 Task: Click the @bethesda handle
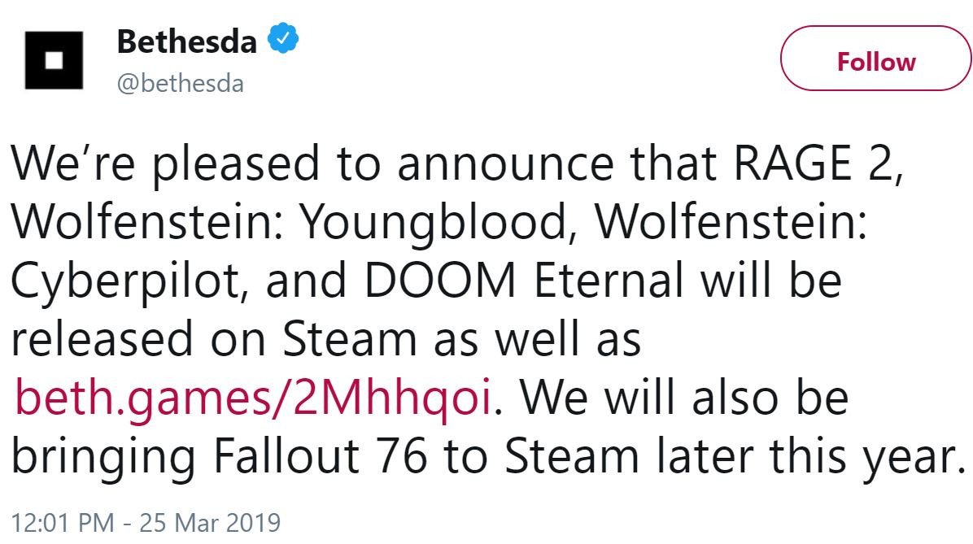180,82
